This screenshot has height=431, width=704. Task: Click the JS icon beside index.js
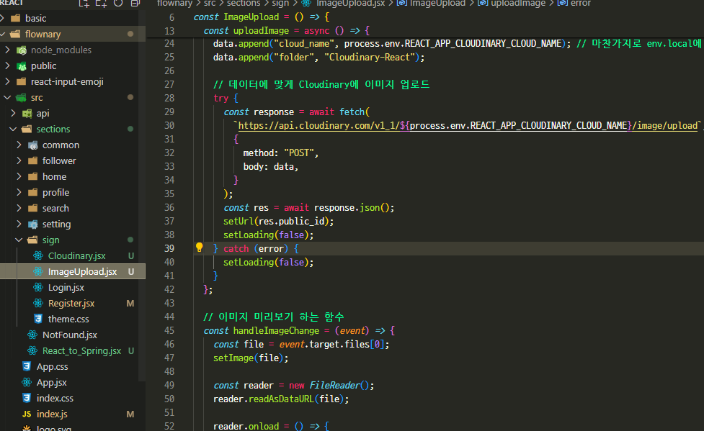(27, 414)
